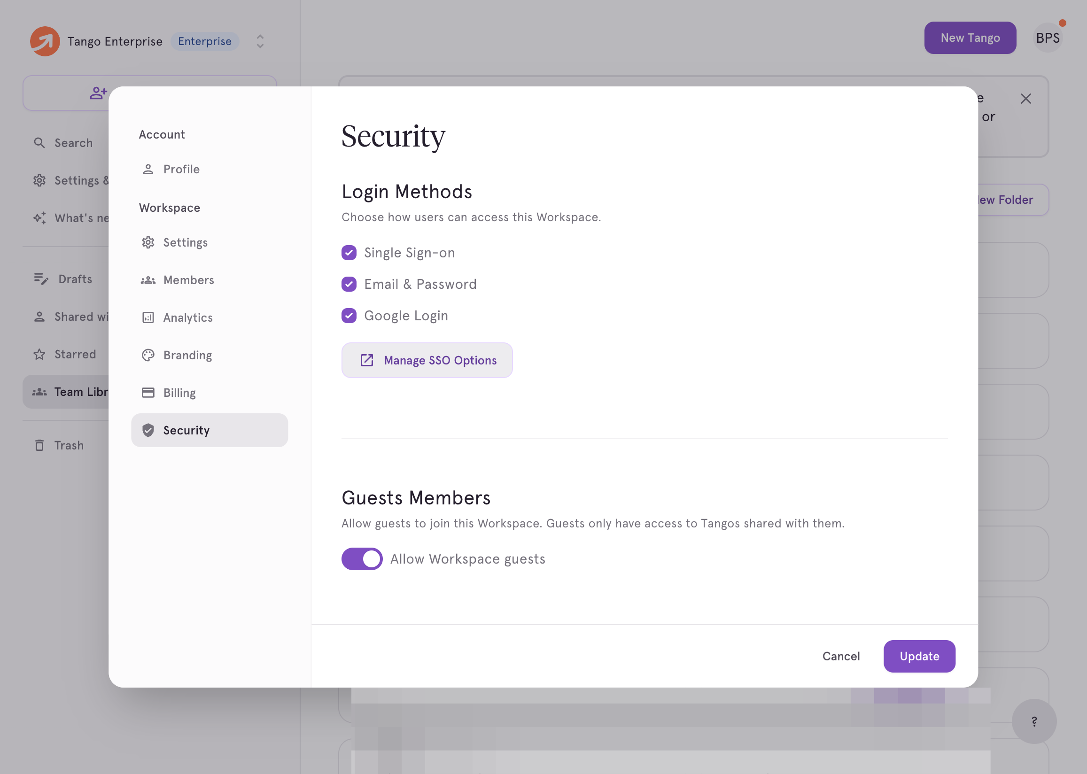Click the invite member icon

tap(98, 93)
